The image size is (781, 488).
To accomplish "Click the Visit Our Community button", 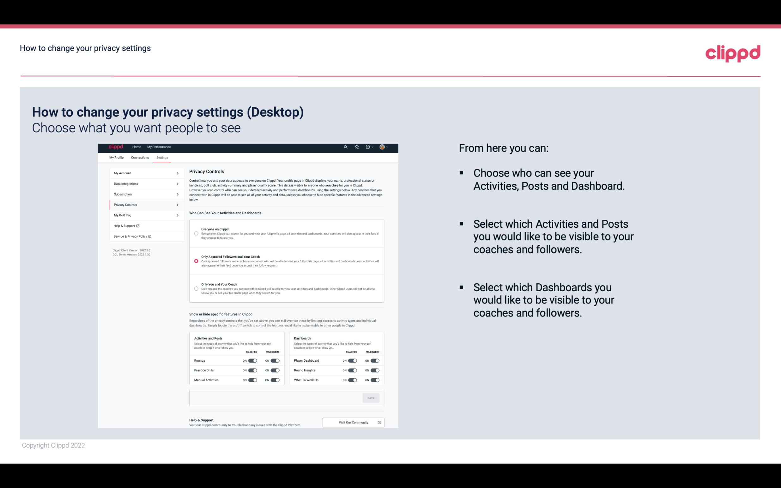I will [x=353, y=422].
